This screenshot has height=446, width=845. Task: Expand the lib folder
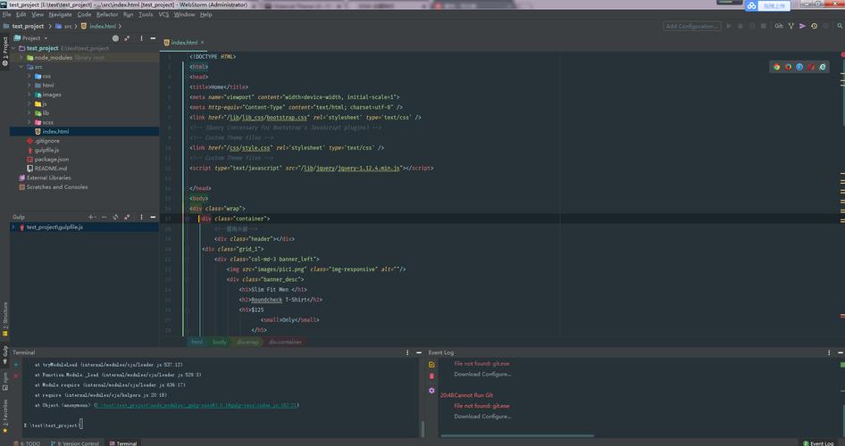click(29, 113)
